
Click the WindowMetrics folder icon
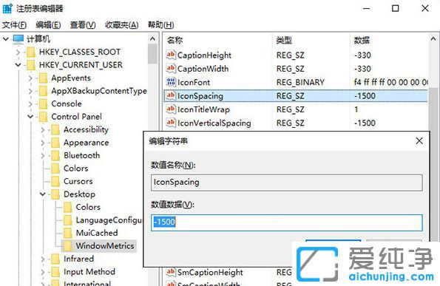(67, 246)
